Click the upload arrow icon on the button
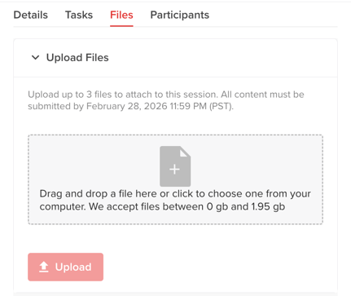Viewport: 351px width, 296px height. pos(44,267)
